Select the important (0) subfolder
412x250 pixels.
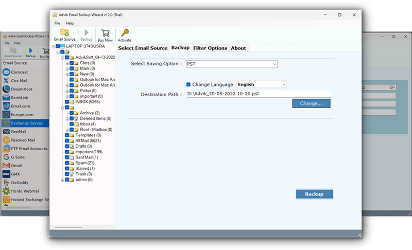click(91, 96)
